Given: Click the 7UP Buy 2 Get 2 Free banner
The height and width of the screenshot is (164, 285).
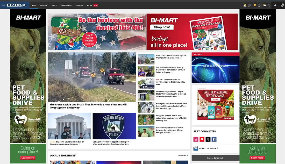Looking at the screenshot, I should coord(97,32).
